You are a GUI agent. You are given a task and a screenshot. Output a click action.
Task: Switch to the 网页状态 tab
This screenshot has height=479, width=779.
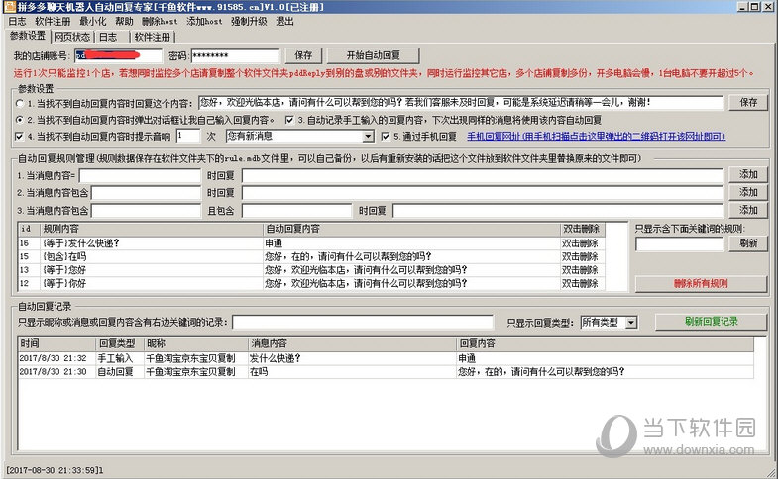click(x=72, y=37)
